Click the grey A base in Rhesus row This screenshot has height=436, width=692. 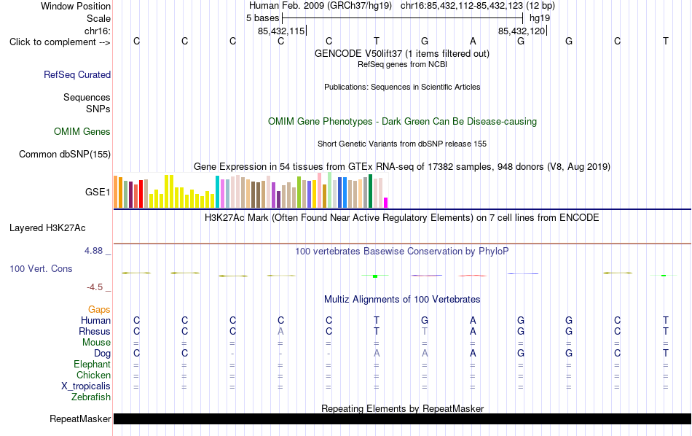(280, 331)
